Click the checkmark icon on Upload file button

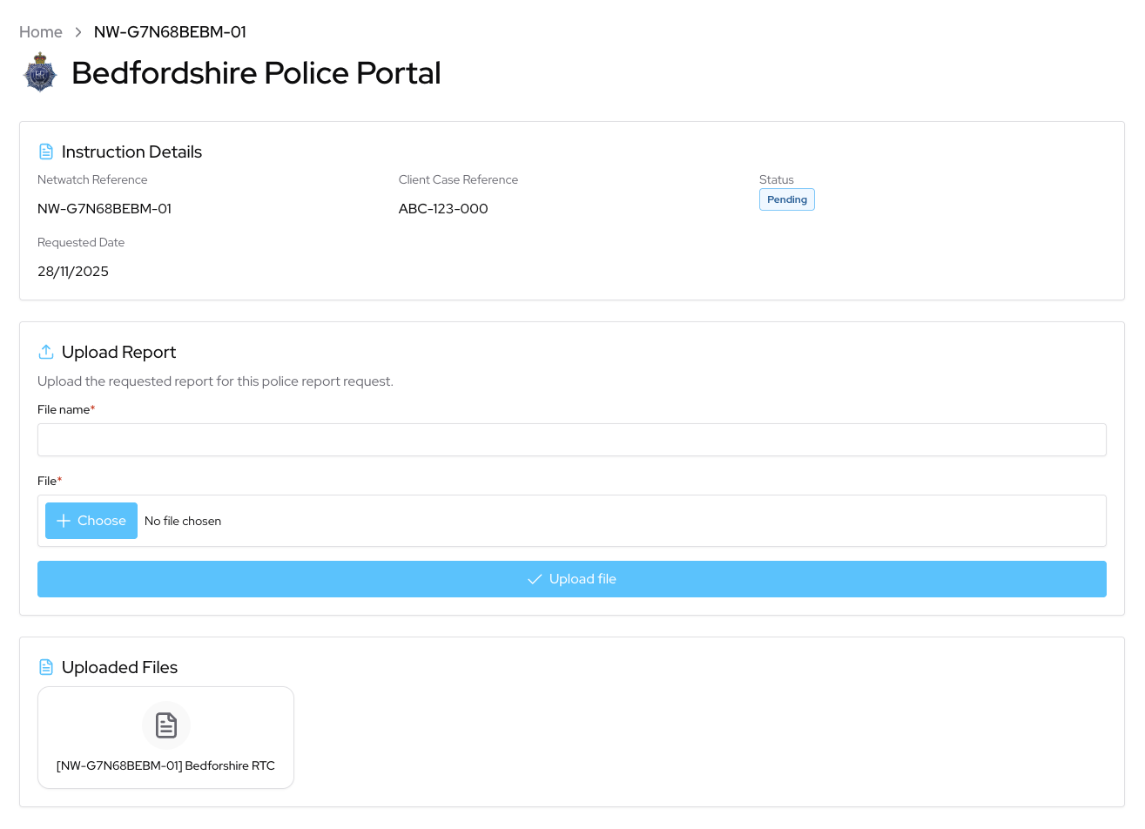[535, 578]
